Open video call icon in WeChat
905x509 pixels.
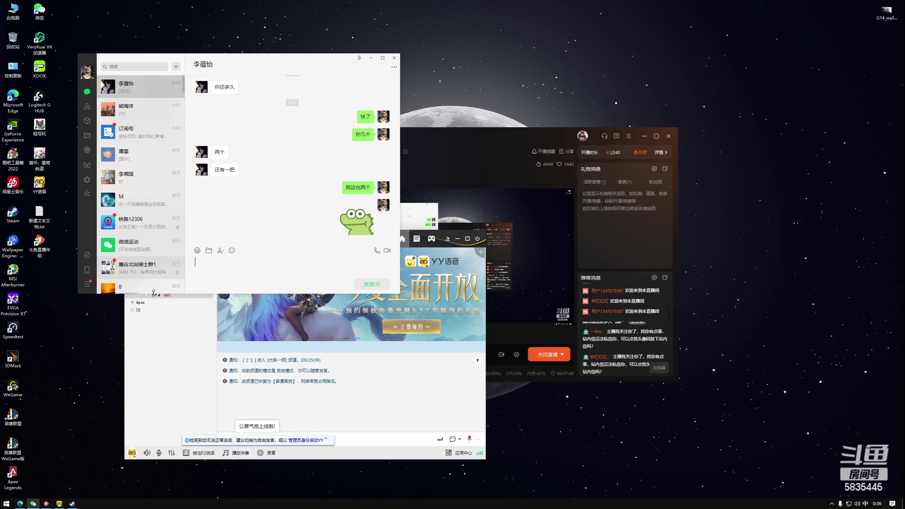tap(387, 250)
